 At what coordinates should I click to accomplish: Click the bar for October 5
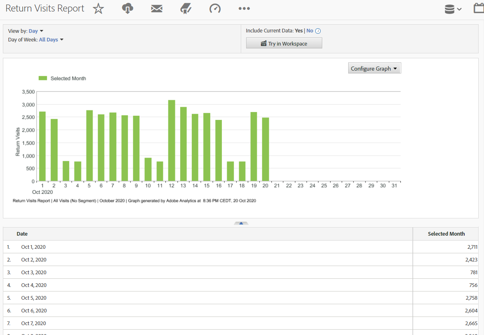pyautogui.click(x=90, y=146)
